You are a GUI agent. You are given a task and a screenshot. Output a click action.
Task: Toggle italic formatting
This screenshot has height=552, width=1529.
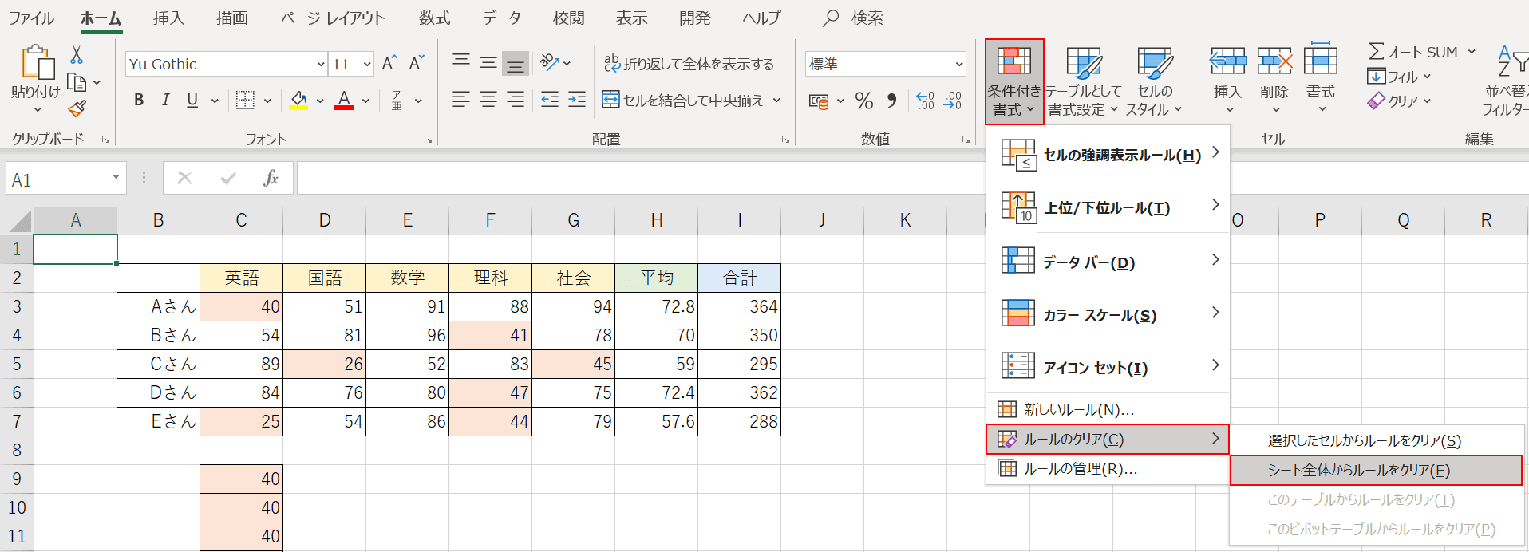click(165, 100)
